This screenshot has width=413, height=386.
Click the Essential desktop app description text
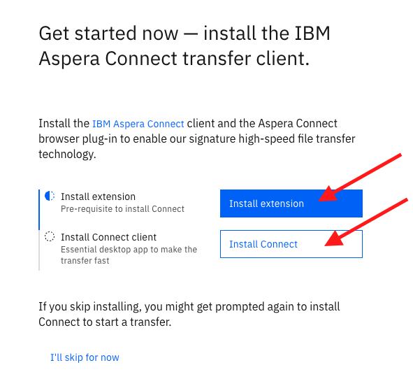pos(129,255)
